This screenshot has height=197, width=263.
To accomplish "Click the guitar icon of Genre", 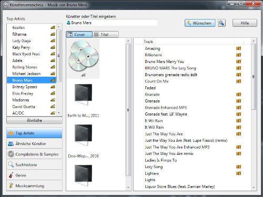I will 11,175.
